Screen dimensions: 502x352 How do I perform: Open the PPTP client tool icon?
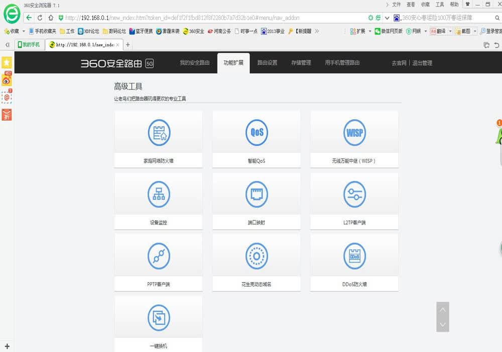(159, 256)
